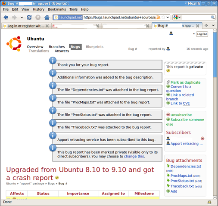Open the search engine selector dropdown

tap(177, 18)
